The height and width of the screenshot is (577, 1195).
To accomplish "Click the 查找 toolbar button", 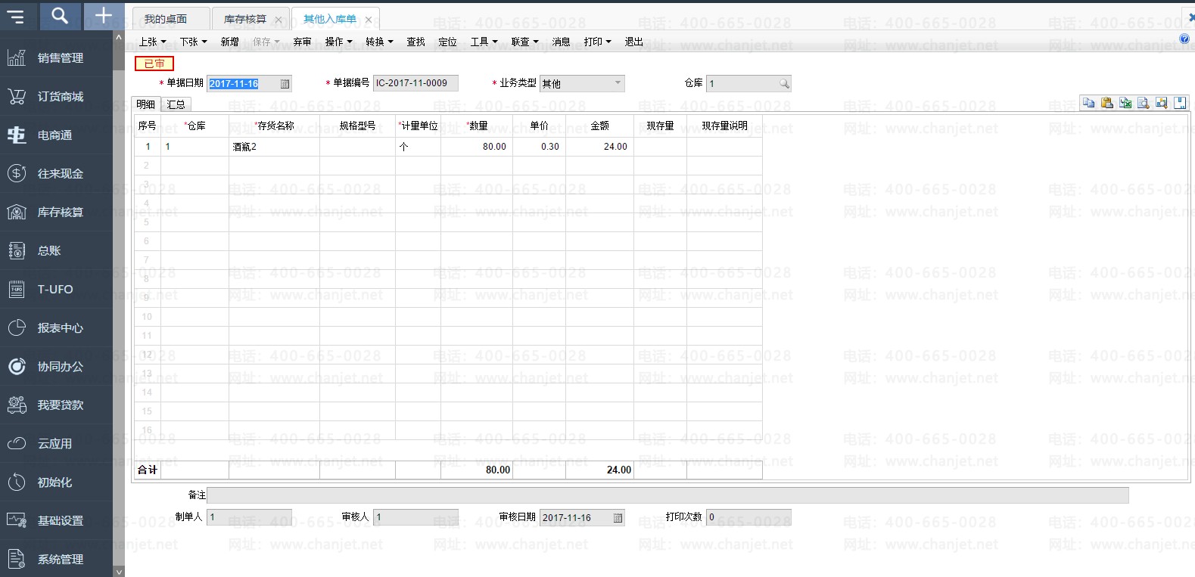I will [416, 42].
